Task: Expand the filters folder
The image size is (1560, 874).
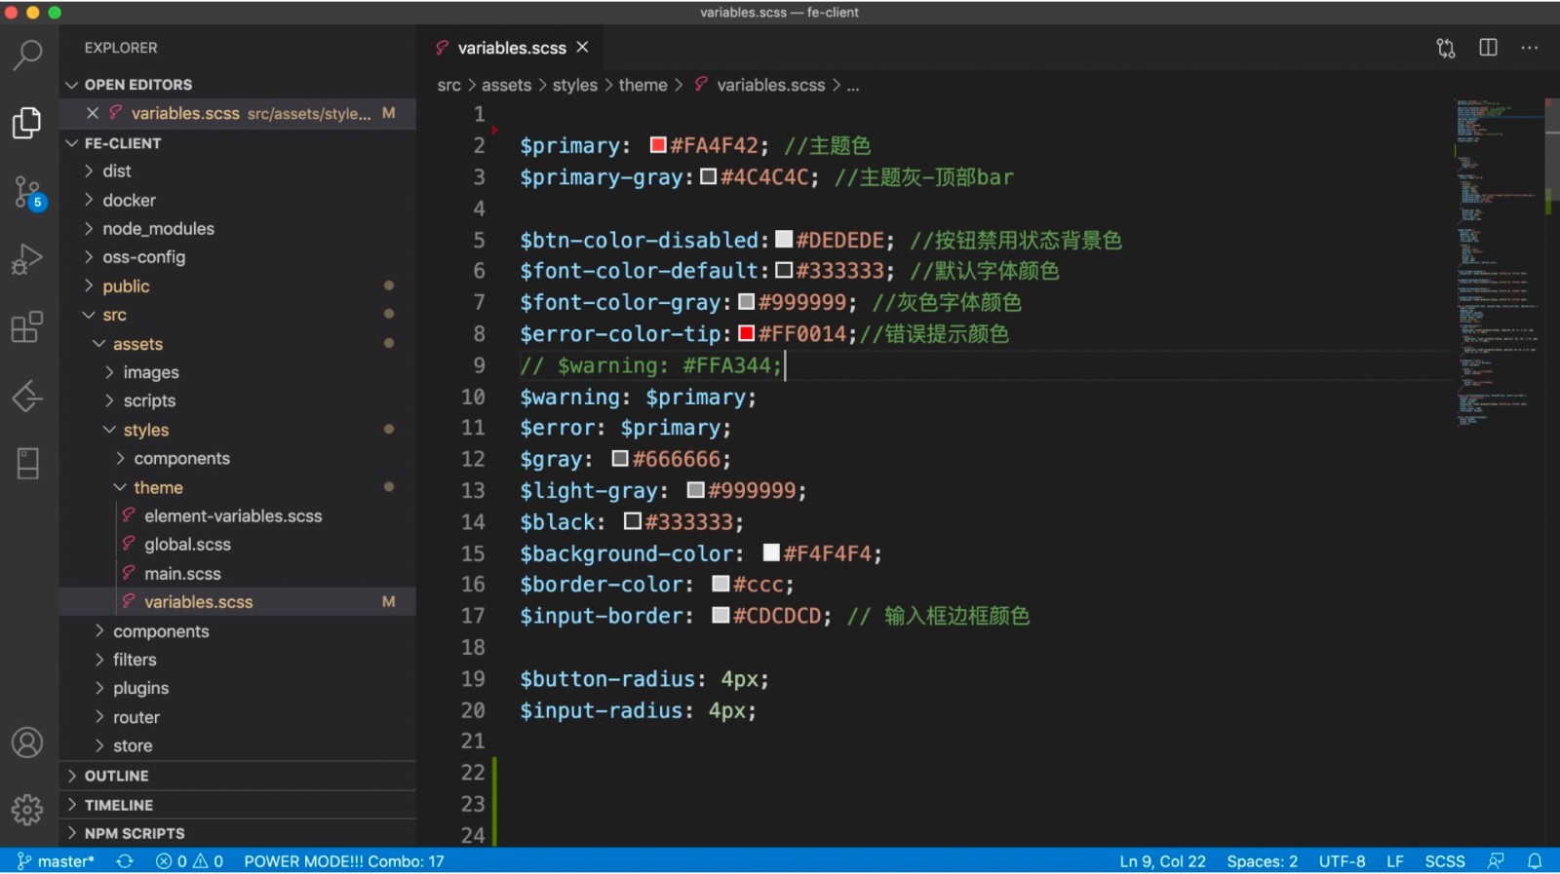Action: point(238,660)
